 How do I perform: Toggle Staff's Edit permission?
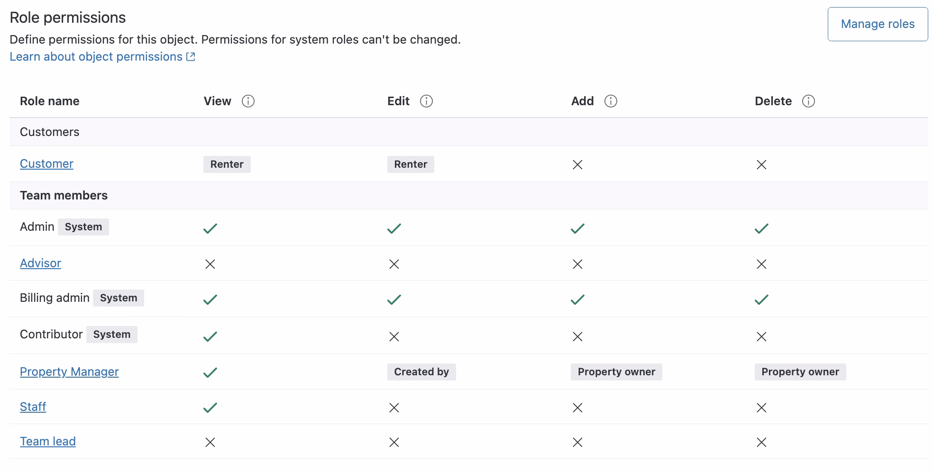coord(393,407)
